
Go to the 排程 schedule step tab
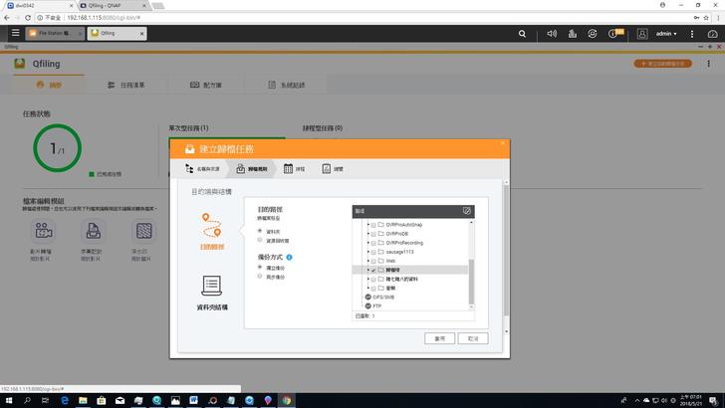point(295,169)
